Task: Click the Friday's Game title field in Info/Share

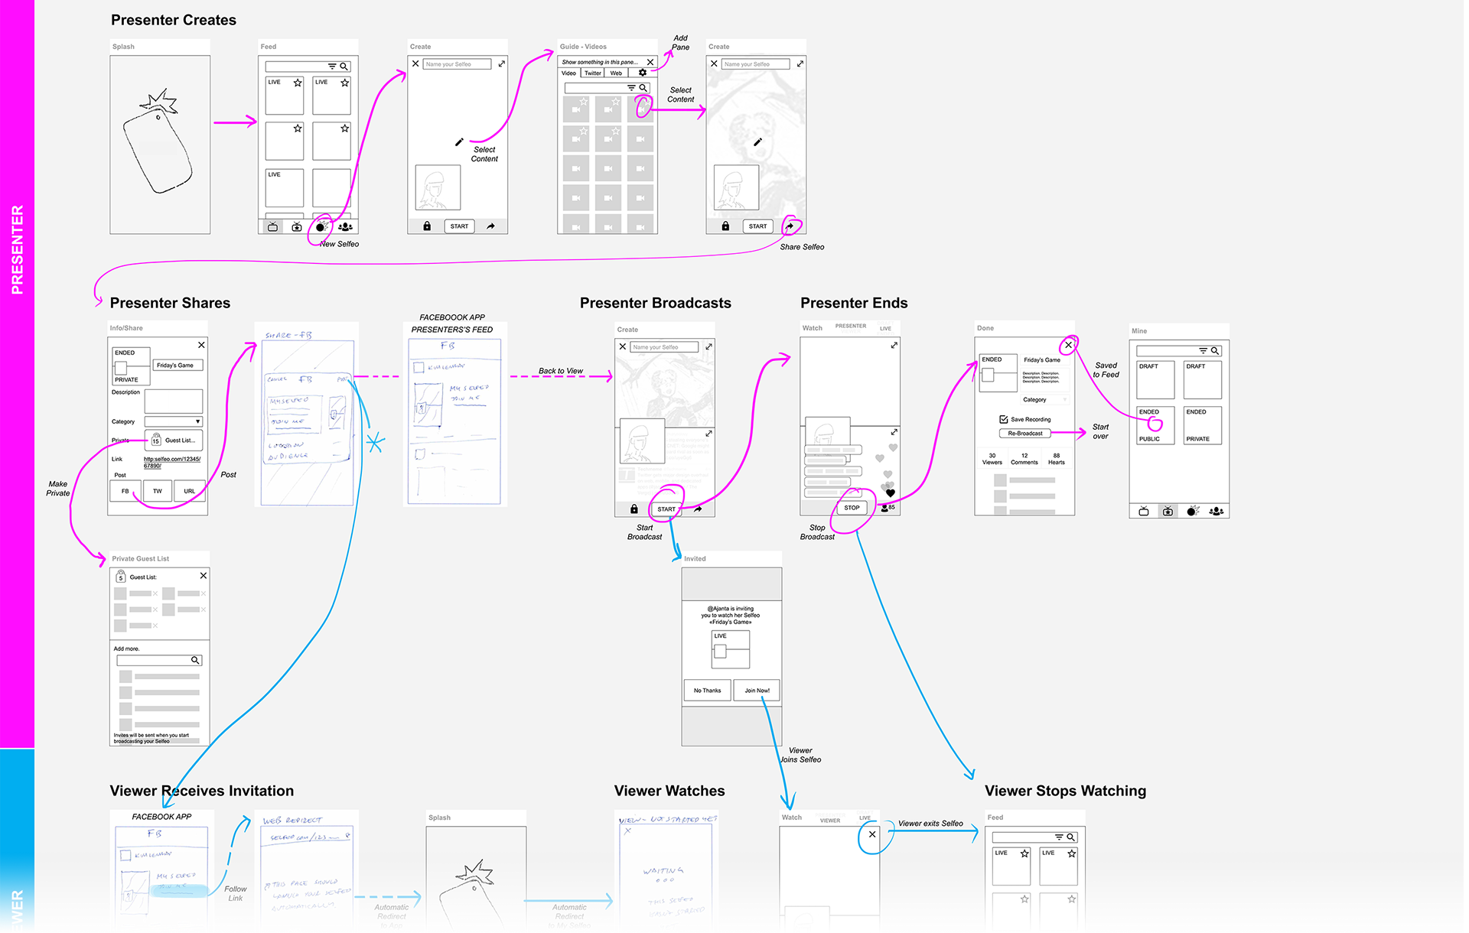Action: pos(178,366)
